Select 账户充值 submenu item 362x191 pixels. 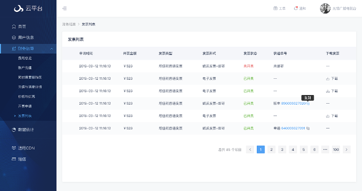[x=25, y=67]
